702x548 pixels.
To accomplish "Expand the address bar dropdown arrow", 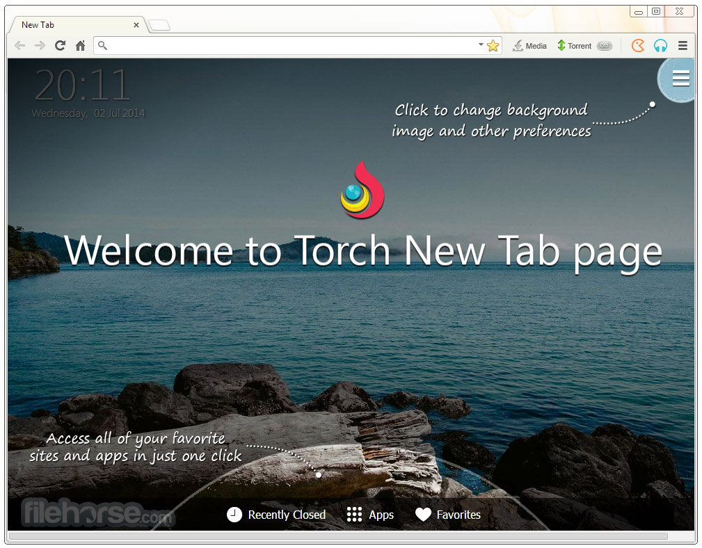I will 481,45.
